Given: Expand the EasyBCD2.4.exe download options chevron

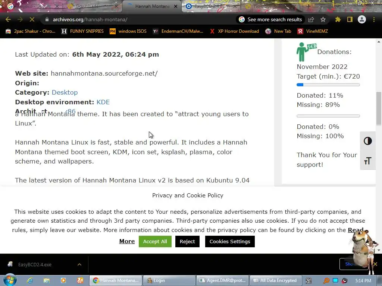Looking at the screenshot, I should [79, 264].
